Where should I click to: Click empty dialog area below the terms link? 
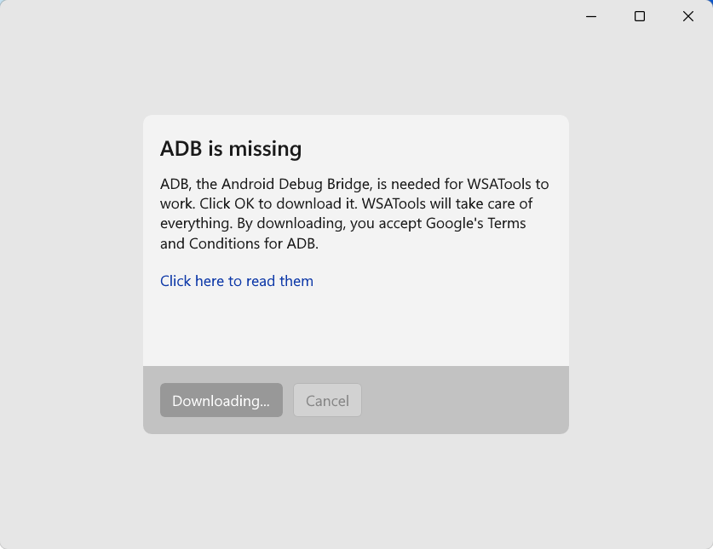[355, 328]
